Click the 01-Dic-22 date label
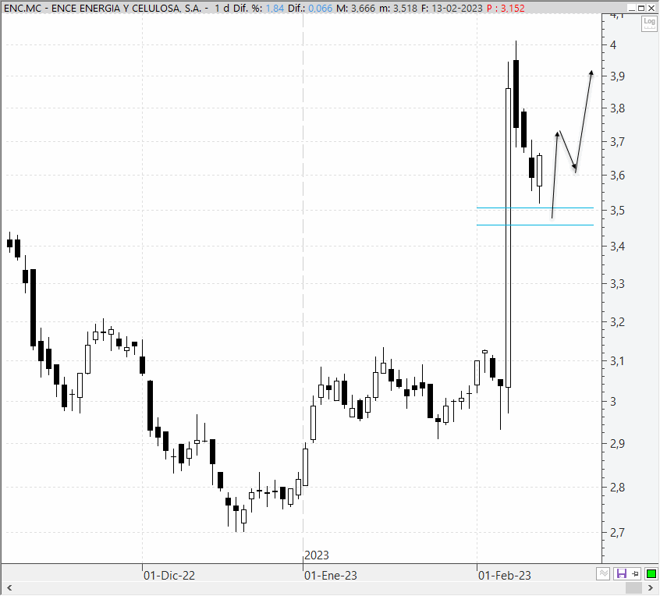The image size is (660, 596). tap(169, 576)
